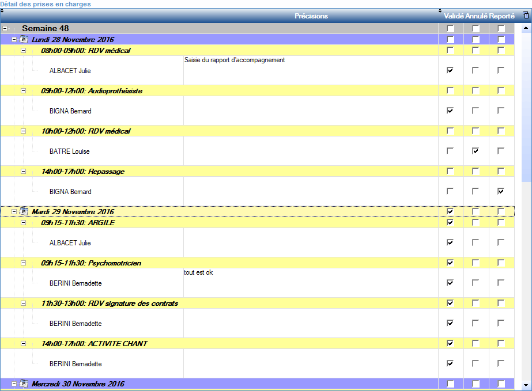Uncheck Validé on the 09h15-11h30 ARGILE row
532x391 pixels.
pyautogui.click(x=451, y=223)
